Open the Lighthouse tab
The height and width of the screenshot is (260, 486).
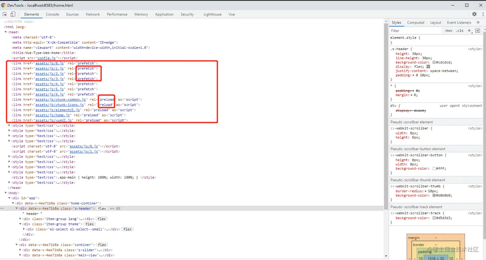tap(212, 14)
